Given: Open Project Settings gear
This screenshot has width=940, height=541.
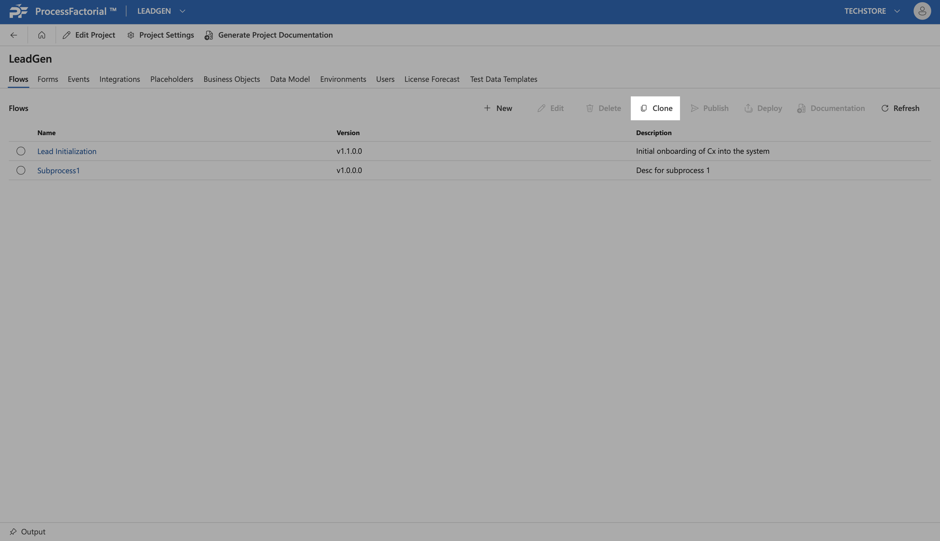Looking at the screenshot, I should point(131,35).
